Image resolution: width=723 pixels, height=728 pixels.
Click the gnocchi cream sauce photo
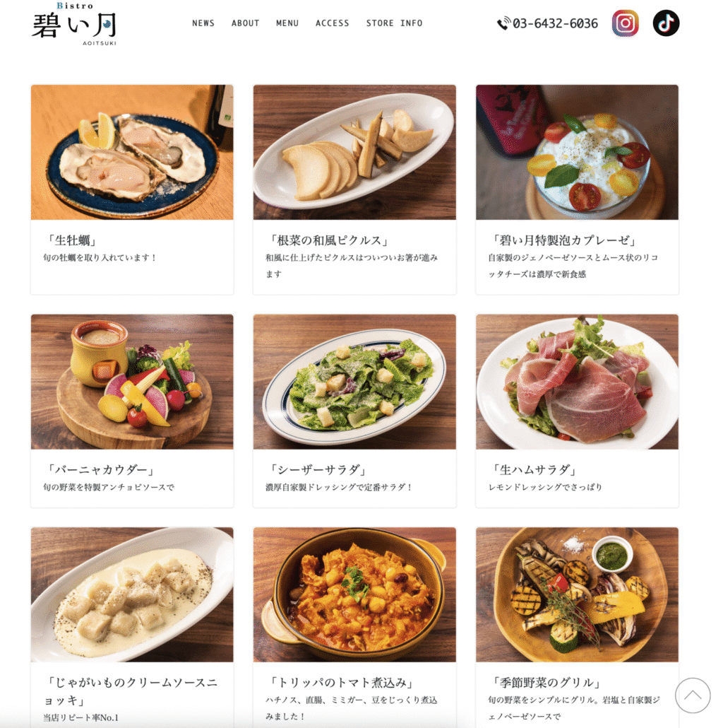pyautogui.click(x=132, y=594)
